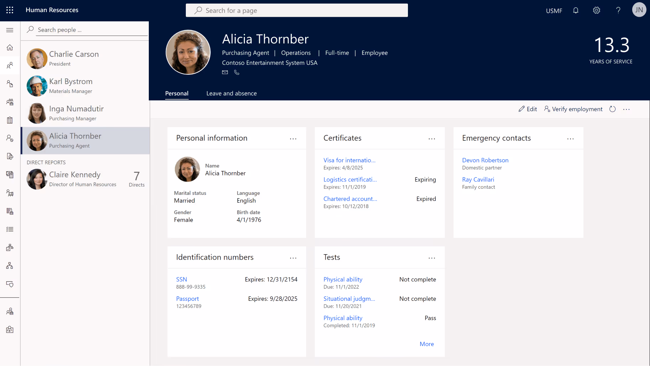Click the organization hierarchy icon in sidebar
The image size is (650, 366).
pos(10,265)
